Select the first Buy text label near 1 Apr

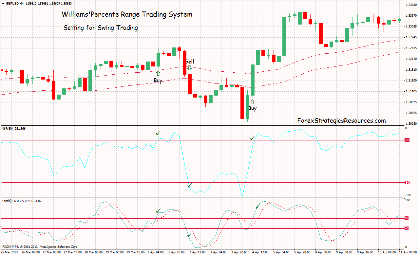tap(158, 81)
